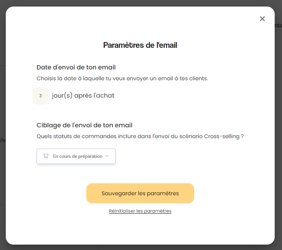
Task: Click the 'Choisis la date à laquelle' description
Action: 122,79
